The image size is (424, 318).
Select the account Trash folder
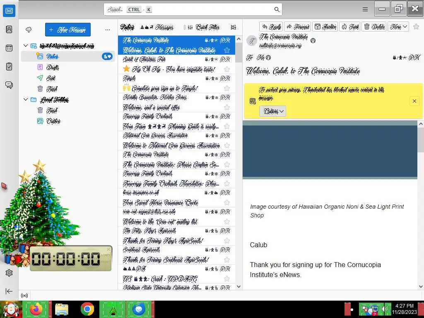(68, 89)
